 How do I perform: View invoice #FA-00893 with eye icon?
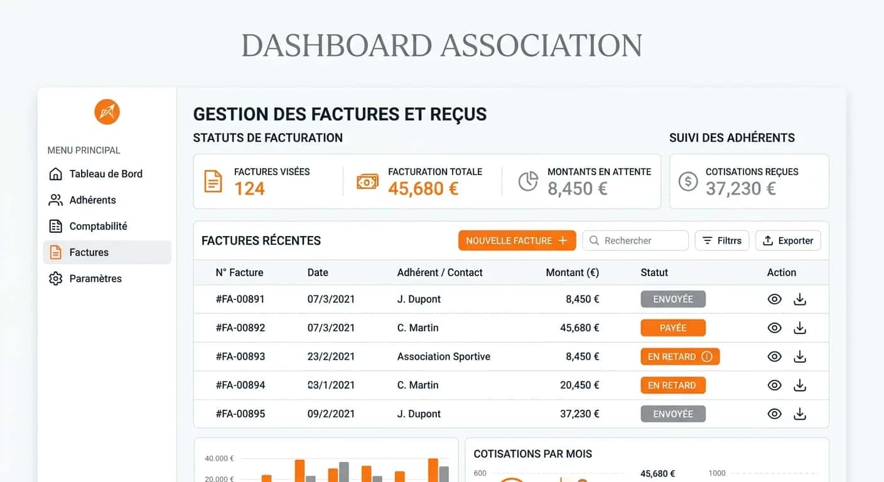click(x=775, y=356)
